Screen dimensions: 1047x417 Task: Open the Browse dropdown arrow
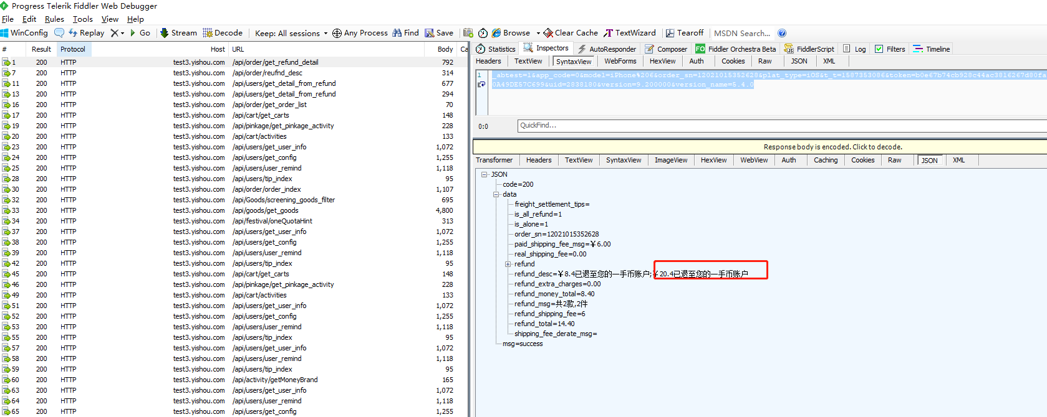[538, 33]
